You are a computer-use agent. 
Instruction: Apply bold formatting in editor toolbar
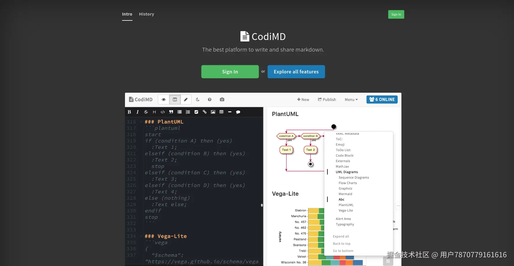pos(129,112)
